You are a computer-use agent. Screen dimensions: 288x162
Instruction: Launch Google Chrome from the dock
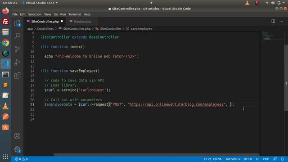pos(5,43)
